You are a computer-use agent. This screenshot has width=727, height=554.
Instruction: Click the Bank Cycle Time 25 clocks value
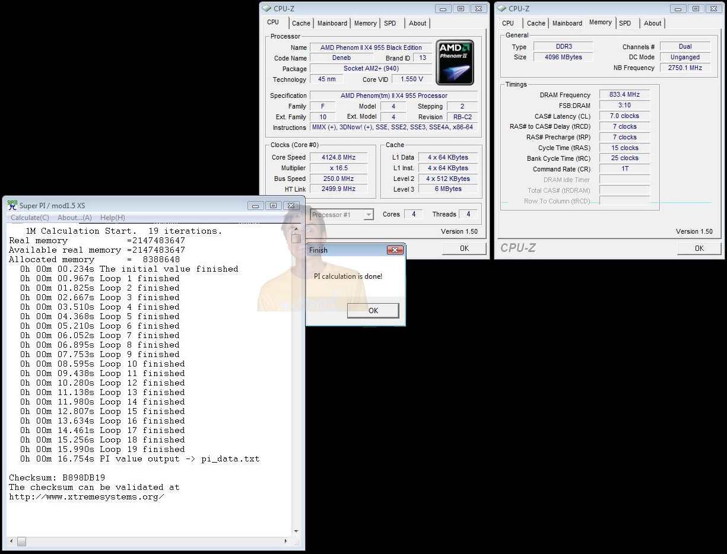click(x=624, y=158)
